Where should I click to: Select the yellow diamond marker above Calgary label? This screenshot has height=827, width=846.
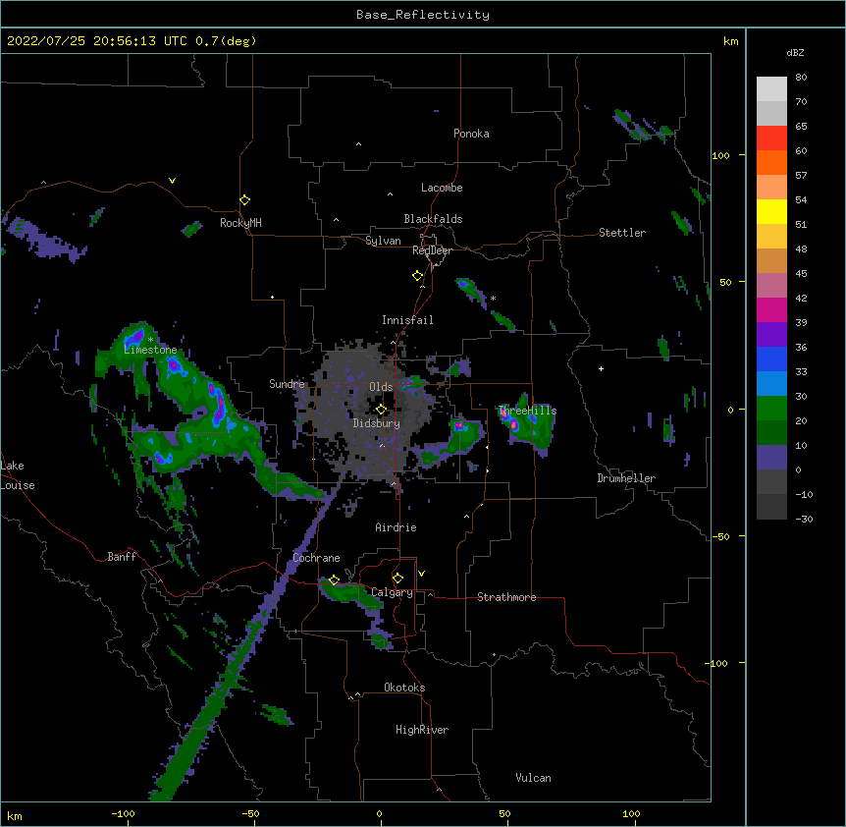397,579
